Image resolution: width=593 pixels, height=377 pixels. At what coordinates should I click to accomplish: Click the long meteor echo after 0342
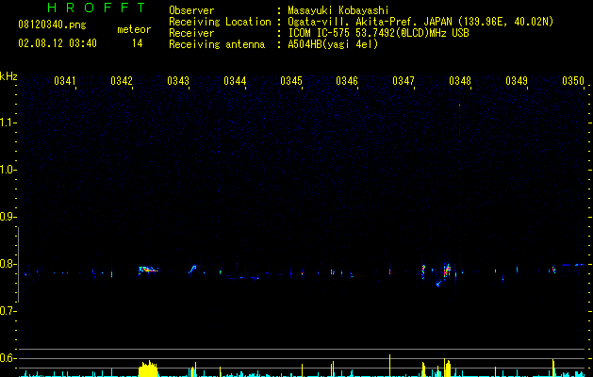(x=148, y=270)
